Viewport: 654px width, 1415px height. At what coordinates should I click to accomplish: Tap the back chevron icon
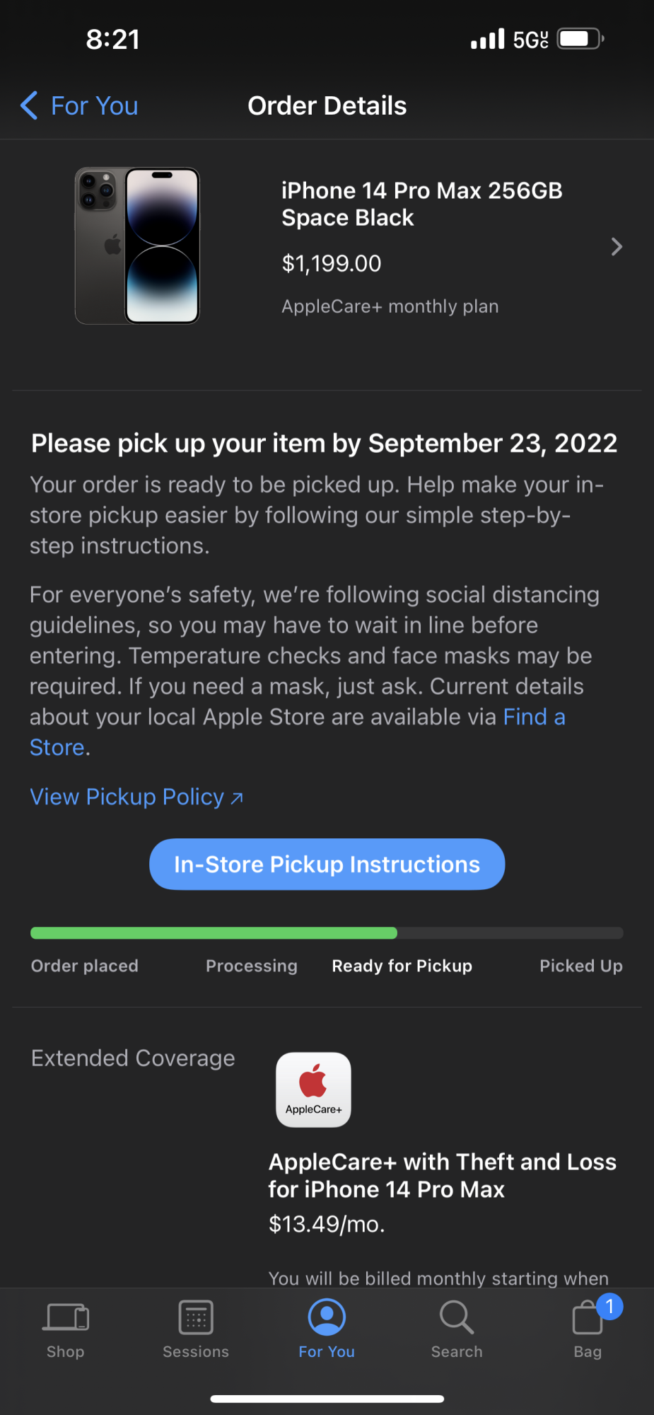click(x=29, y=106)
